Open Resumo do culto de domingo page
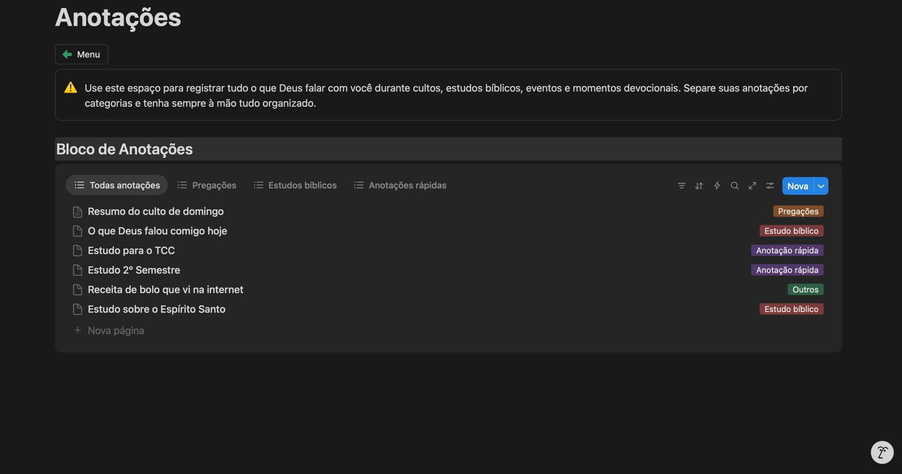 [156, 212]
